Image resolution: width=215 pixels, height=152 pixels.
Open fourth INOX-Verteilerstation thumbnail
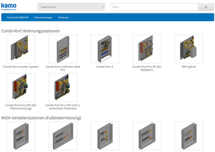click(147, 136)
